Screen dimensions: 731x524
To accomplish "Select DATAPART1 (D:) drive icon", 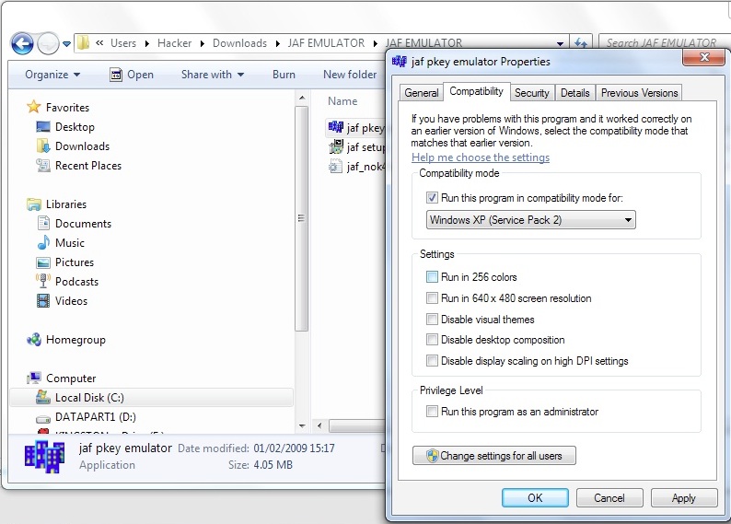I will click(43, 418).
